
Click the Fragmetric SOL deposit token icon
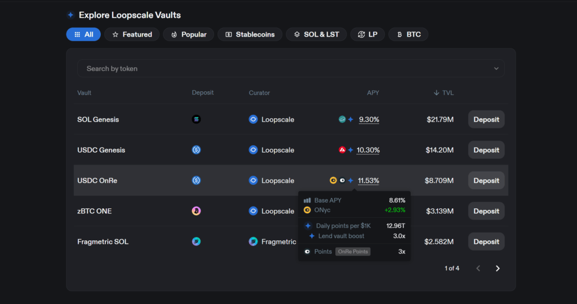[196, 242]
